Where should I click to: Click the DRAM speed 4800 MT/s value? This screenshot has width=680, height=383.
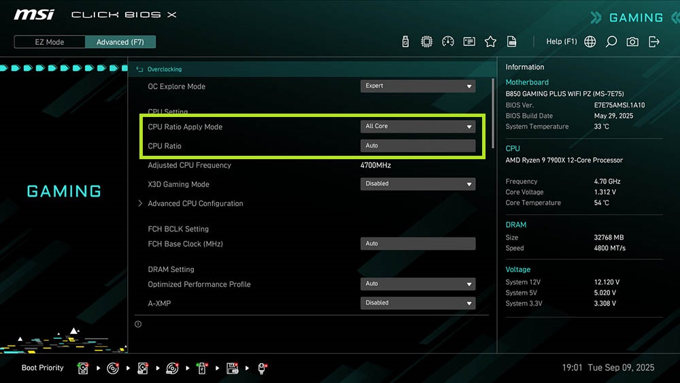tap(610, 248)
